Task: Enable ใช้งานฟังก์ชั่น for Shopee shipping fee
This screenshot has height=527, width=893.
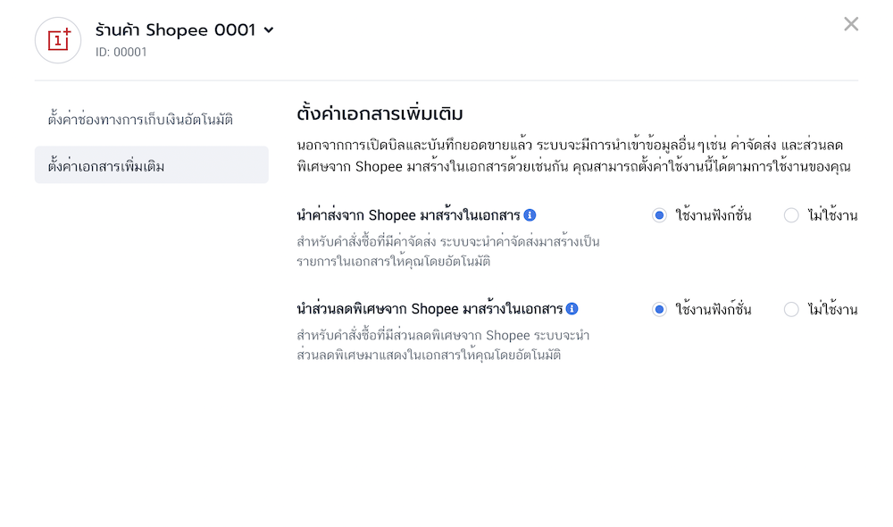Action: pyautogui.click(x=660, y=215)
